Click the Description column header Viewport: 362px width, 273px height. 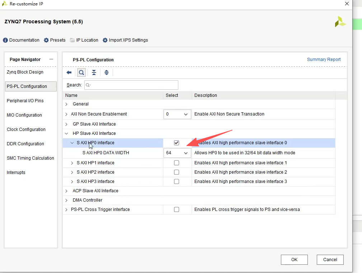coord(263,95)
